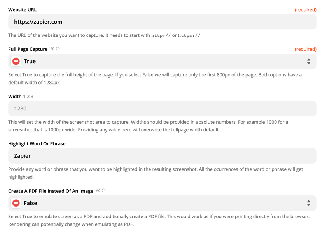The width and height of the screenshot is (322, 233).
Task: Select the second radio button beside Create A PDF File
Action: pos(104,191)
